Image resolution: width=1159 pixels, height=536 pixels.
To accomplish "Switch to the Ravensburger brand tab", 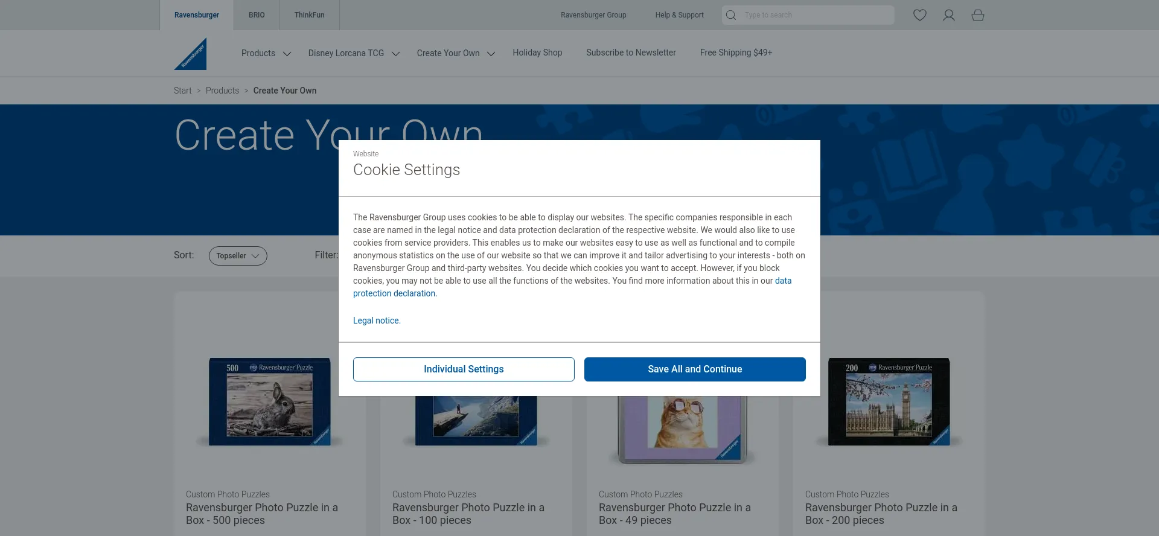I will click(x=197, y=15).
